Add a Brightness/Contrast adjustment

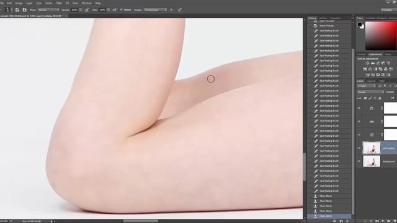(x=367, y=63)
